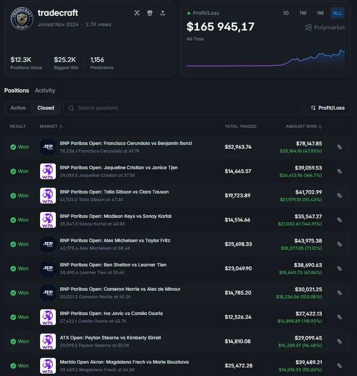Switch to the Activity tab
Screen dimensions: 357x376
pyautogui.click(x=45, y=91)
